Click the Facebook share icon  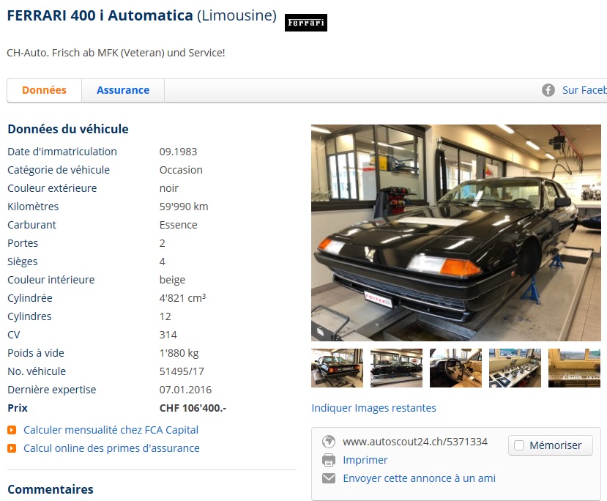point(548,90)
